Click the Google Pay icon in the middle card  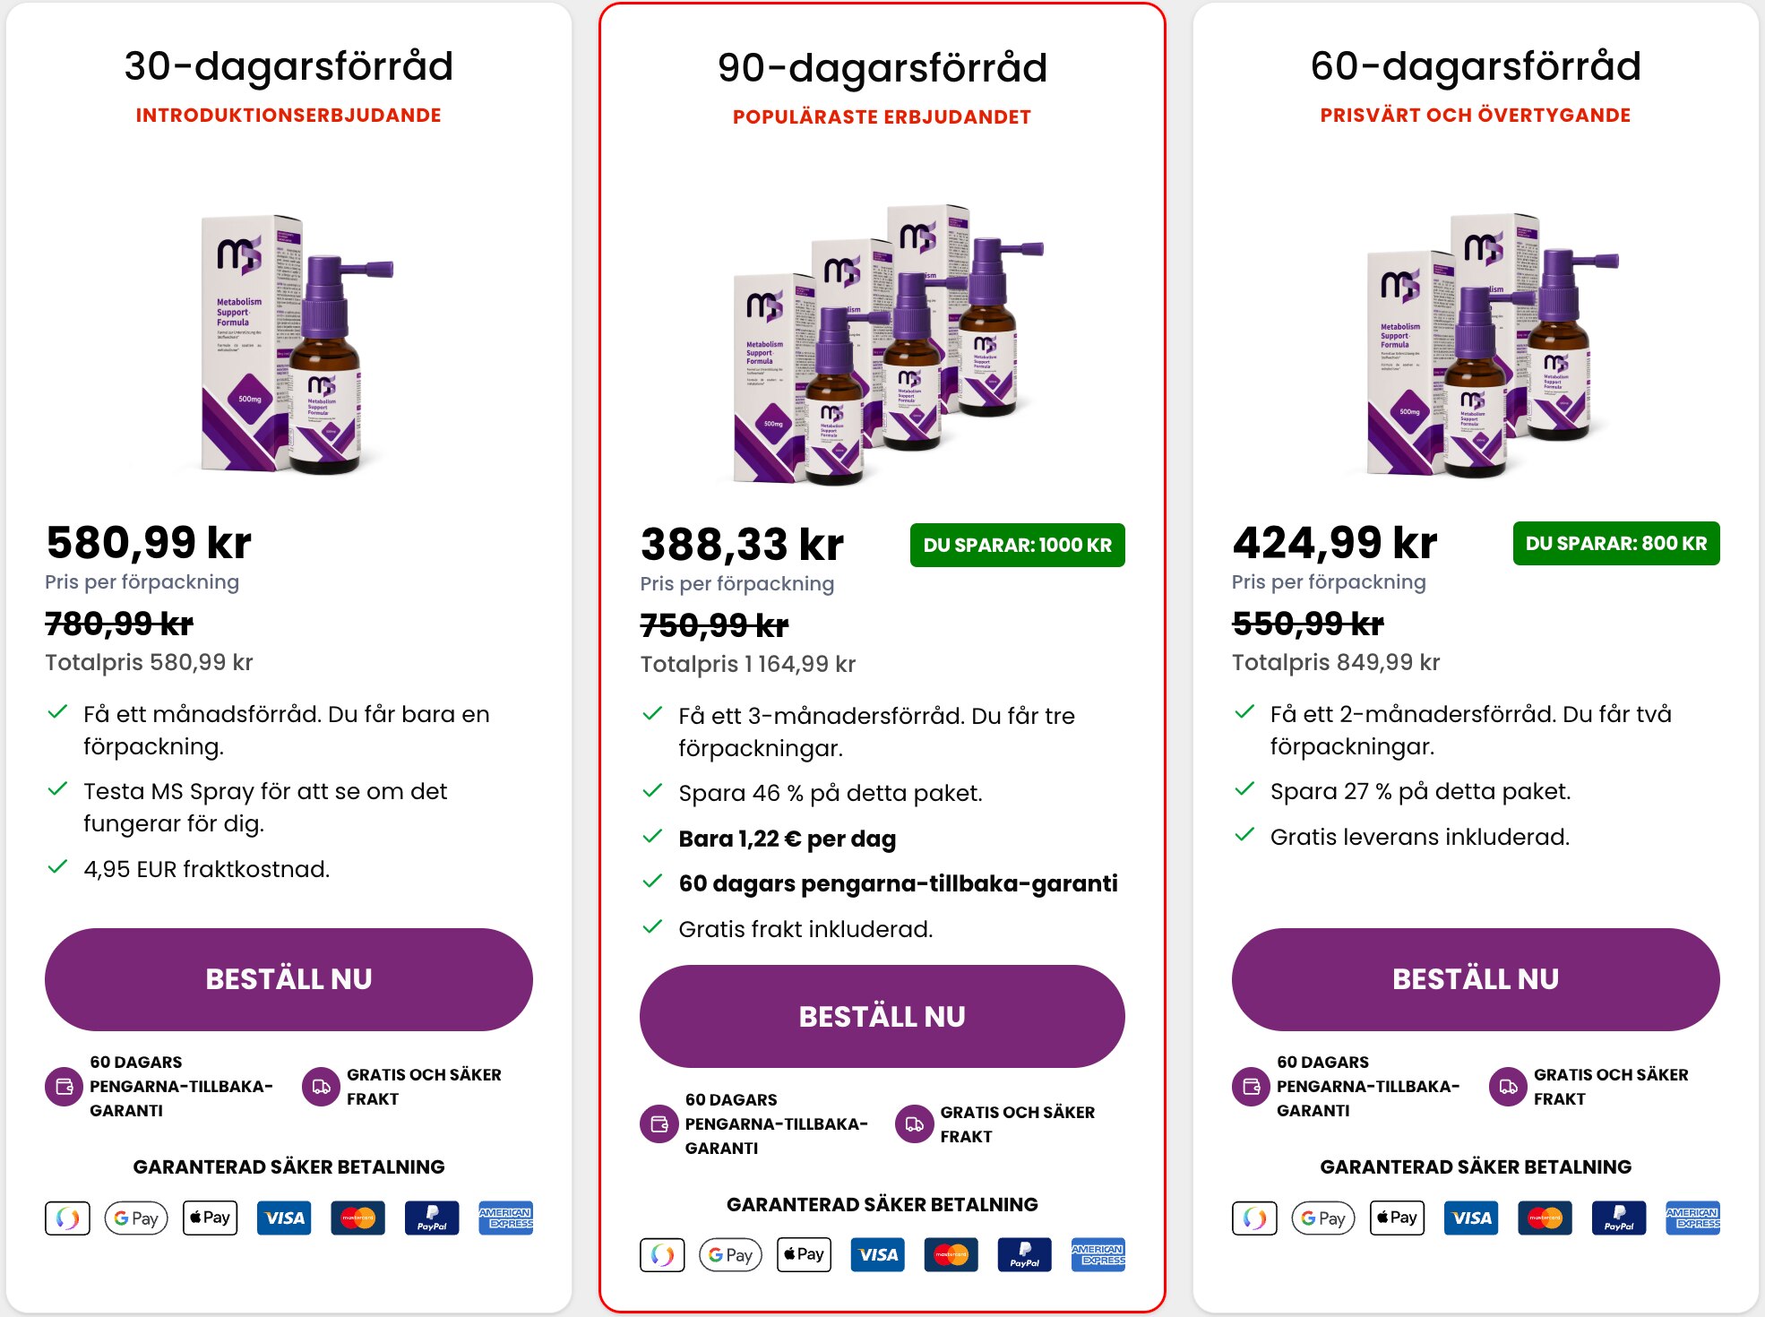click(x=729, y=1254)
